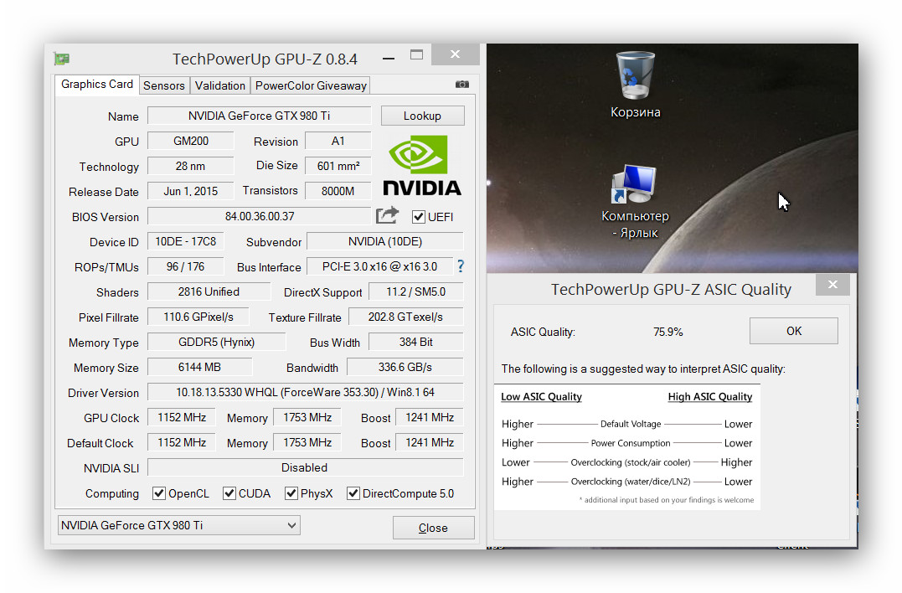
Task: Click the NVIDIA logo image
Action: [x=422, y=166]
